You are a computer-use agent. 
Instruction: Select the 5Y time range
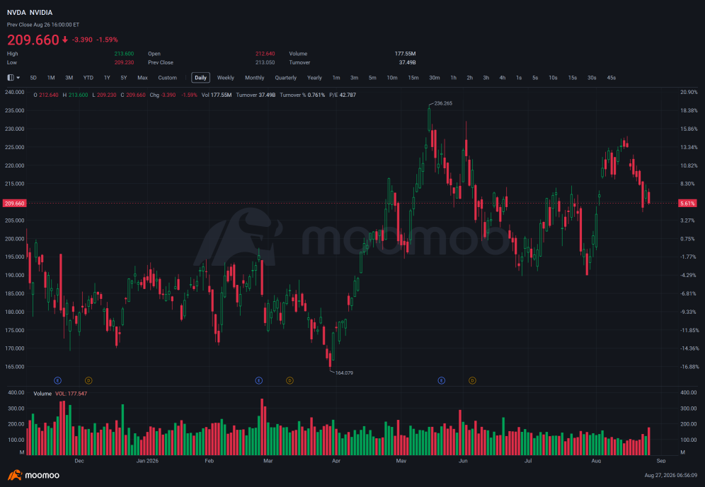[124, 78]
